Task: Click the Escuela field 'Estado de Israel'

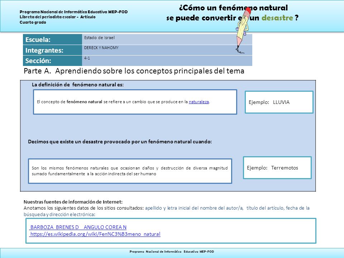Action: click(167, 39)
